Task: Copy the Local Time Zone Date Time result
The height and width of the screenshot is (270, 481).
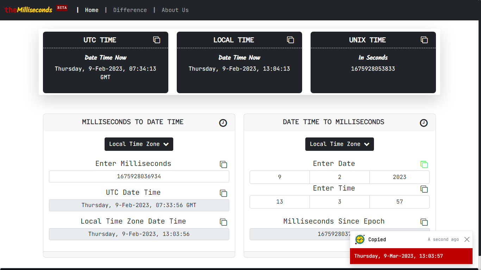Action: coord(223,222)
